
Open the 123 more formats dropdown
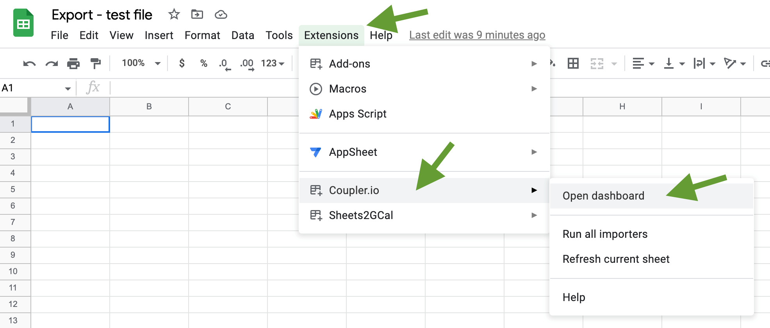coord(273,63)
